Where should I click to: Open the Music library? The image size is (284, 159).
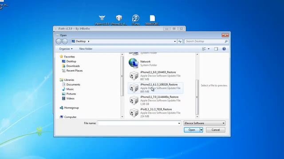click(68, 89)
